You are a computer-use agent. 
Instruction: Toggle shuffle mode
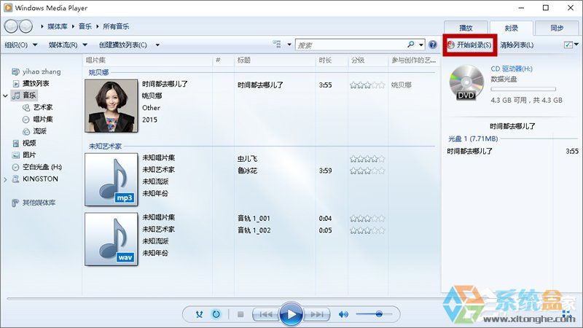pyautogui.click(x=199, y=314)
